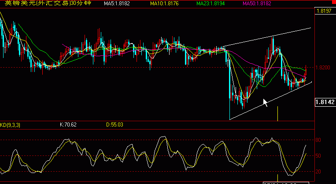Select the magenta MA50:1.8182 label
The height and width of the screenshot is (184, 336).
tap(257, 3)
